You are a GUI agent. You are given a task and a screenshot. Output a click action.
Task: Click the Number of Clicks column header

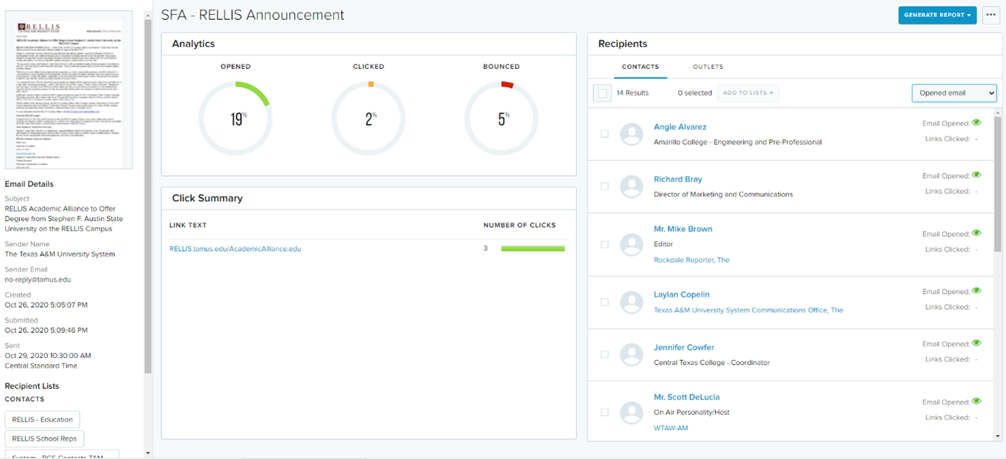click(519, 226)
